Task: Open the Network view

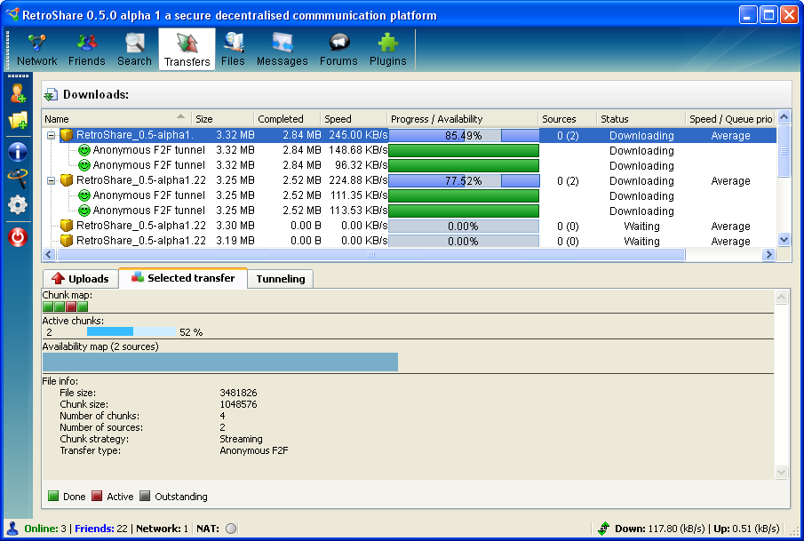Action: (36, 48)
